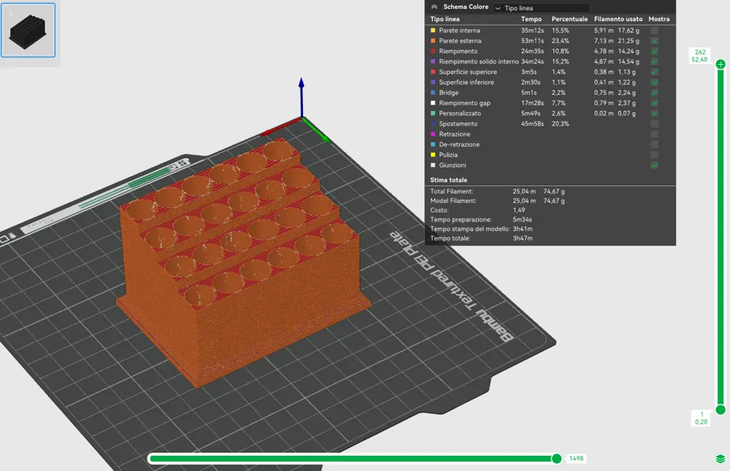This screenshot has width=730, height=471.
Task: Click the Personalizzato green color swatch
Action: 433,113
